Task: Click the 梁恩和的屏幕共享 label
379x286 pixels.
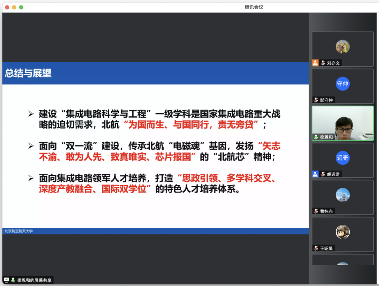Action: tap(35, 280)
